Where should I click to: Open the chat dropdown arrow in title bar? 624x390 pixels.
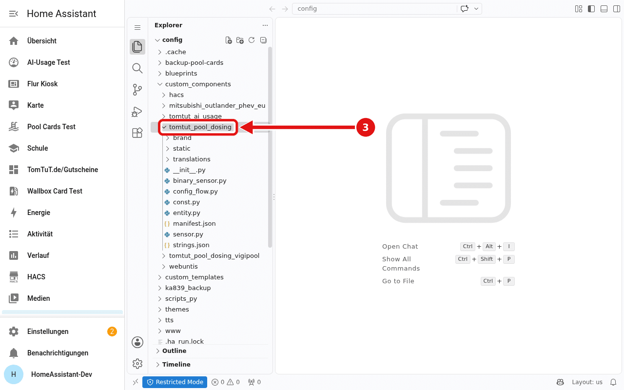[x=476, y=9]
